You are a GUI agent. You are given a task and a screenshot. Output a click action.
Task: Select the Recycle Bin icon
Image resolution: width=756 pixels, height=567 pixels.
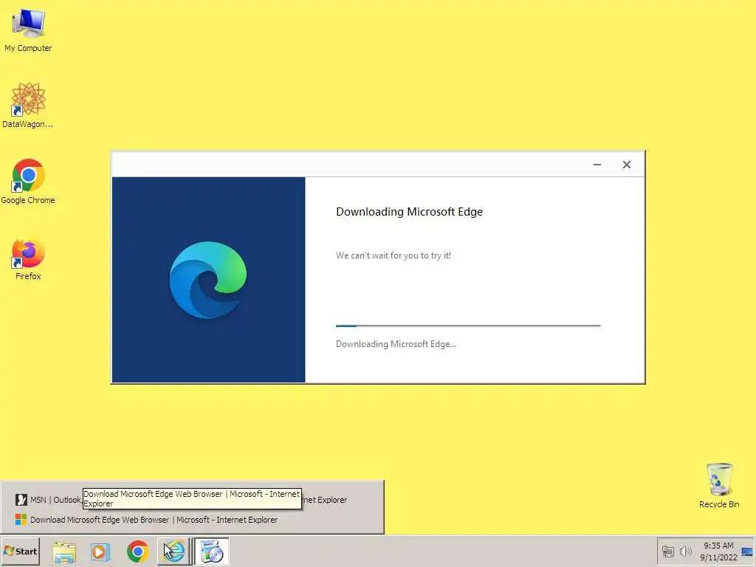pos(719,485)
